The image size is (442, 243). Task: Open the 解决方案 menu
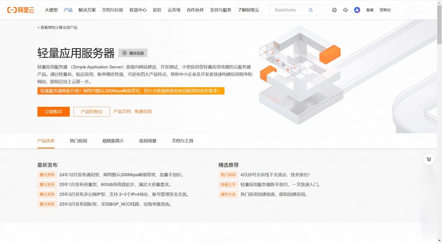87,10
